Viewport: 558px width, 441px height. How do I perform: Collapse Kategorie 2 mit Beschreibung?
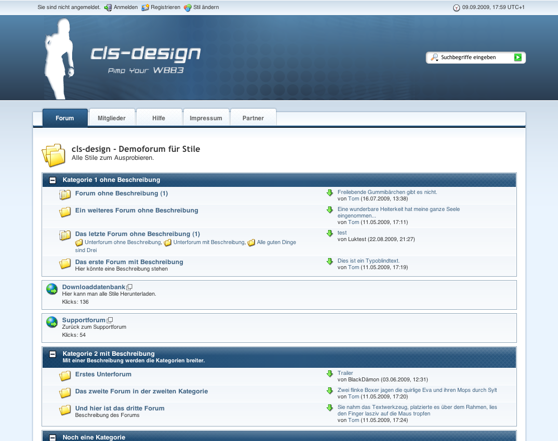click(53, 354)
